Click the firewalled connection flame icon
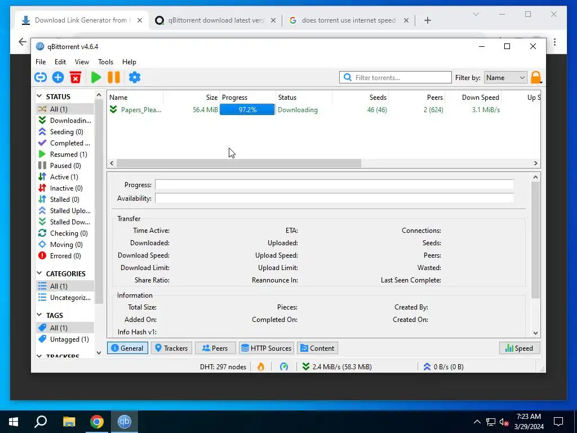The width and height of the screenshot is (577, 433). pyautogui.click(x=261, y=366)
